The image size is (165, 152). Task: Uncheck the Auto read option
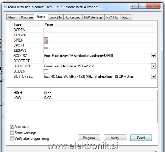(12, 127)
